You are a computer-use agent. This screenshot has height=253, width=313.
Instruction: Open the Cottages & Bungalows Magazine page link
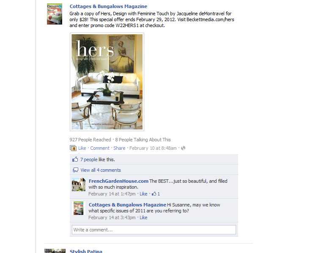108,6
